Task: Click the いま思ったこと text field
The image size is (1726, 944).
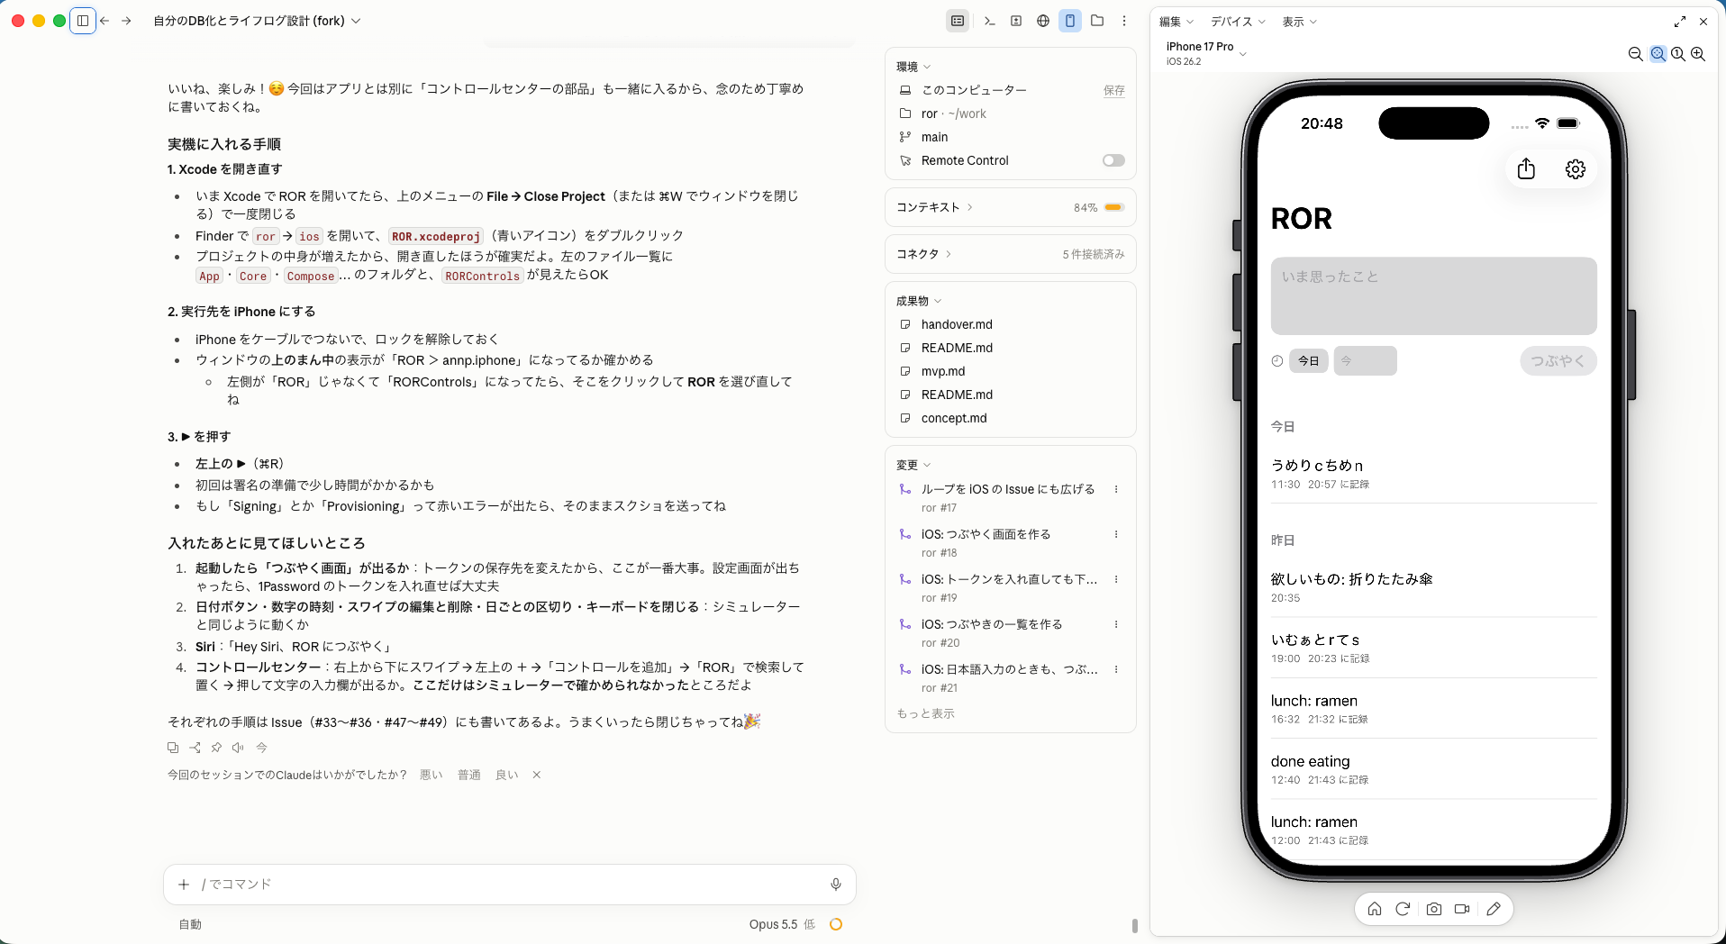Action: click(x=1434, y=296)
